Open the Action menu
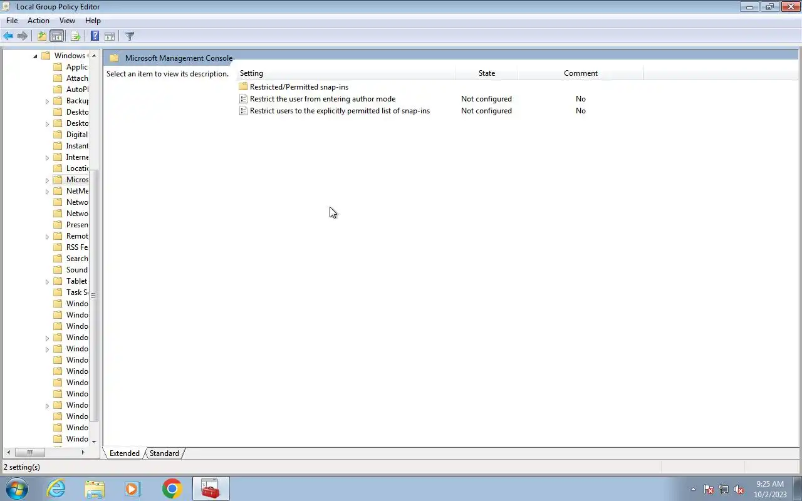The image size is (802, 501). coord(38,21)
